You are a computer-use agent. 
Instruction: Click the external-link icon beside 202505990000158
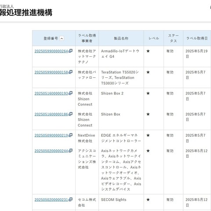[x=70, y=72]
